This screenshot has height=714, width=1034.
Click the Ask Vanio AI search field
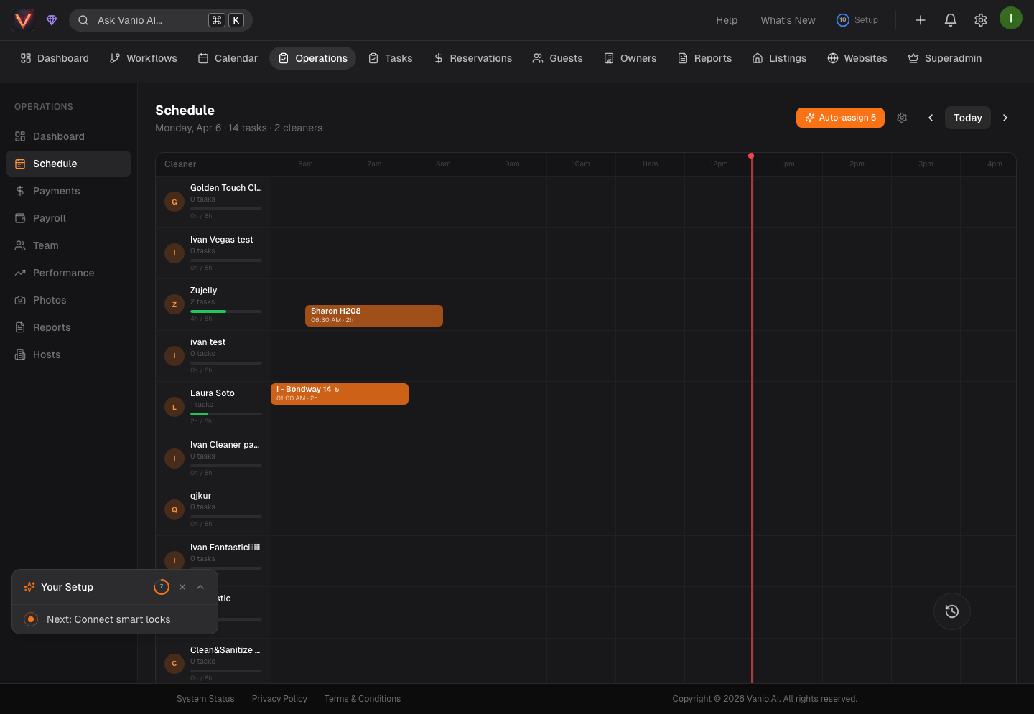tap(151, 20)
